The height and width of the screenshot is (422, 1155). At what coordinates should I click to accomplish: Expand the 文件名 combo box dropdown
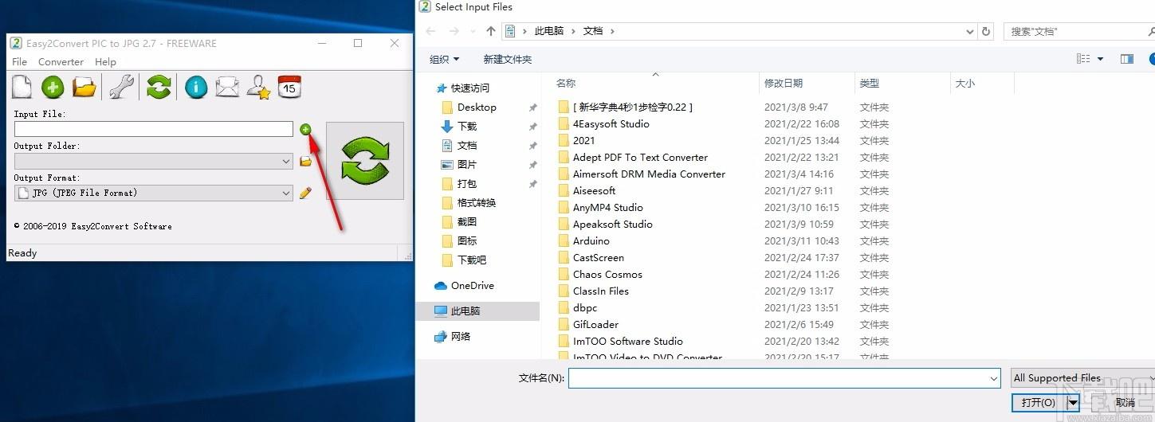(994, 378)
